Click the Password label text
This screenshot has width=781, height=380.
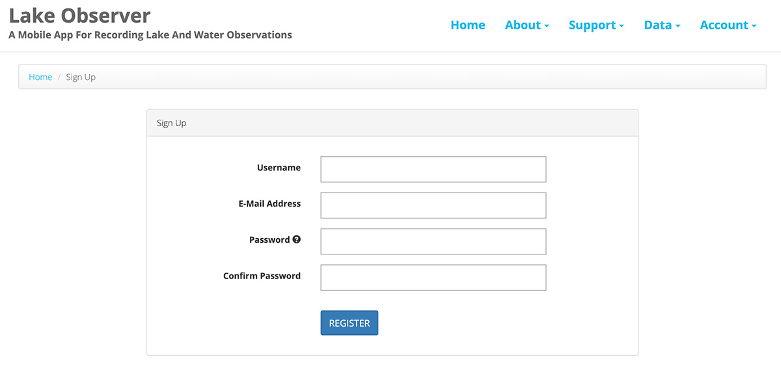point(269,239)
